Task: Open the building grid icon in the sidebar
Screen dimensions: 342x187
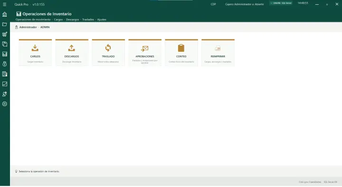Action: (x=5, y=74)
